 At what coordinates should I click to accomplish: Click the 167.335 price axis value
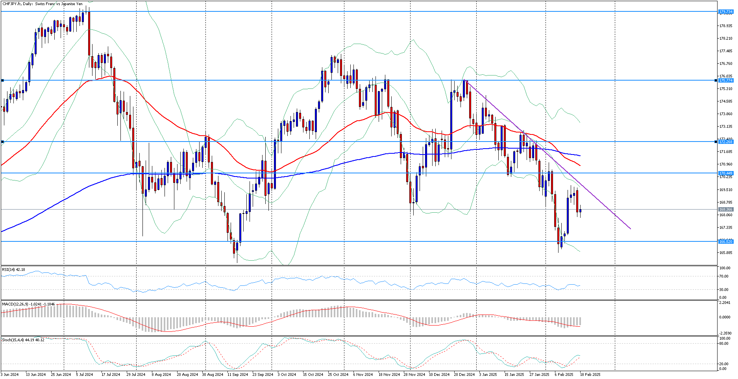(726, 228)
